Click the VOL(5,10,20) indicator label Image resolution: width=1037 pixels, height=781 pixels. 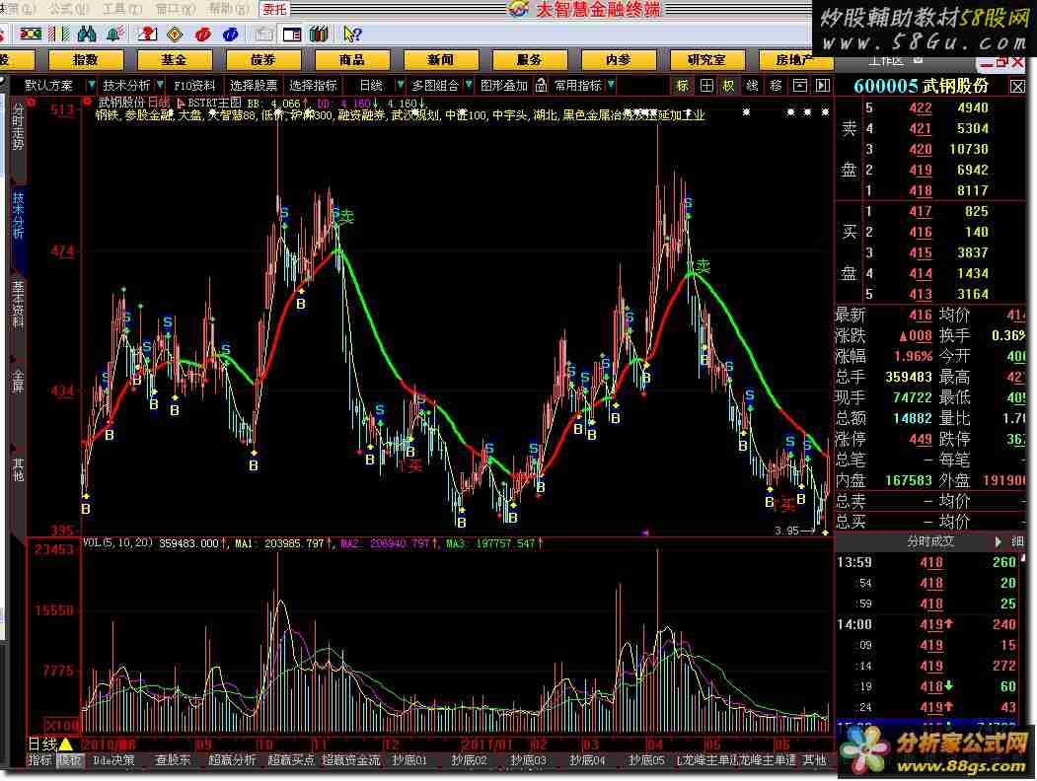click(x=117, y=543)
